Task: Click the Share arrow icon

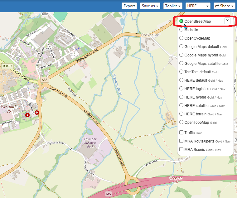Action: [217, 6]
